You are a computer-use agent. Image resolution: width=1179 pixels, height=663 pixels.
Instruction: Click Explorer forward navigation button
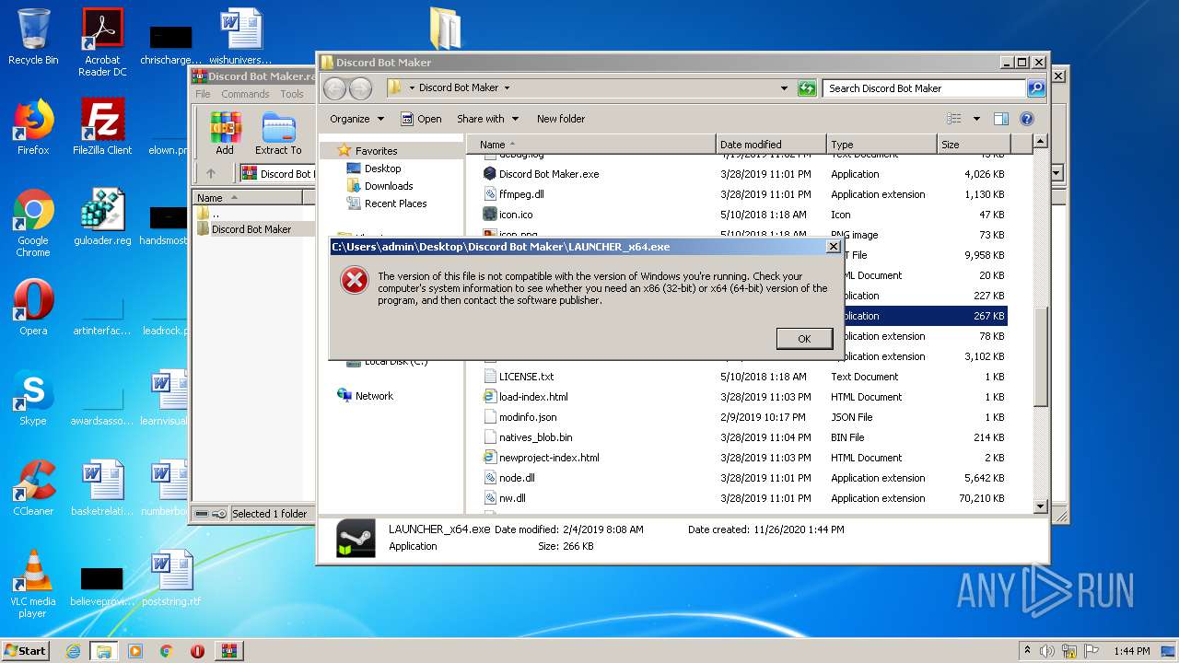(x=360, y=88)
